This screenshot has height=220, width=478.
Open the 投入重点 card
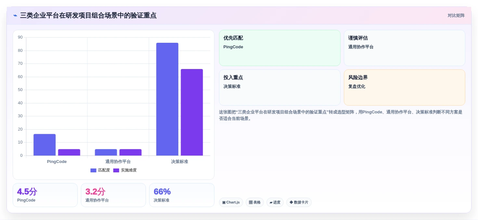[280, 87]
